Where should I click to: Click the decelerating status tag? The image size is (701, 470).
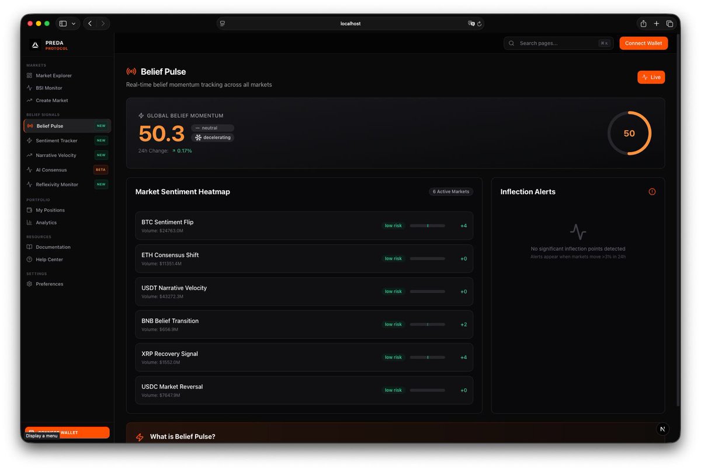point(213,138)
